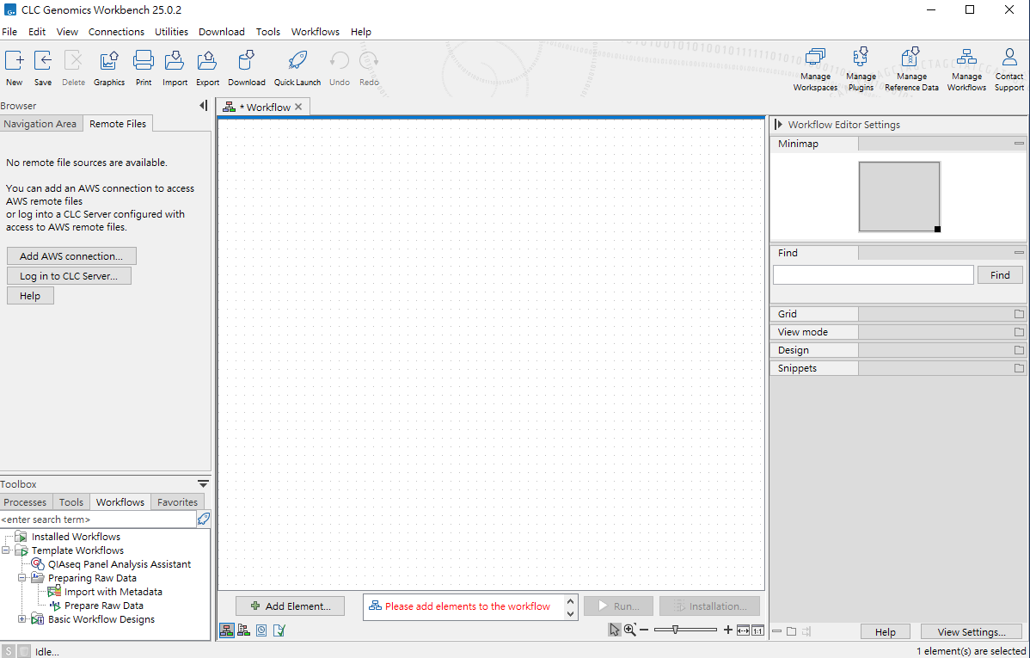
Task: Click Add AWS connection button
Action: click(71, 255)
